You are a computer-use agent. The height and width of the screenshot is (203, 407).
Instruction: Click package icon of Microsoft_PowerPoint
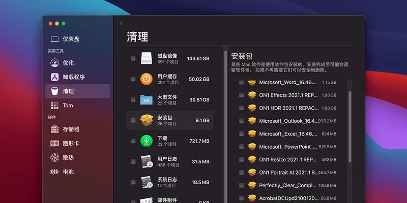pos(252,147)
